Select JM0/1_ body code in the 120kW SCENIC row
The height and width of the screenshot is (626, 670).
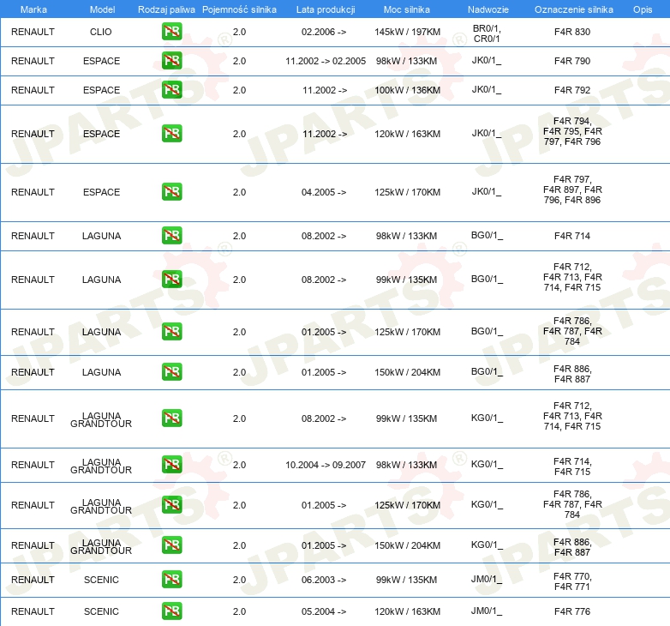tap(487, 611)
